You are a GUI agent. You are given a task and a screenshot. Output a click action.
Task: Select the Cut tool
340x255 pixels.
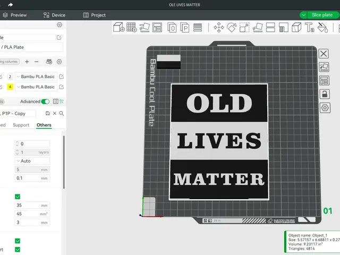click(x=270, y=28)
